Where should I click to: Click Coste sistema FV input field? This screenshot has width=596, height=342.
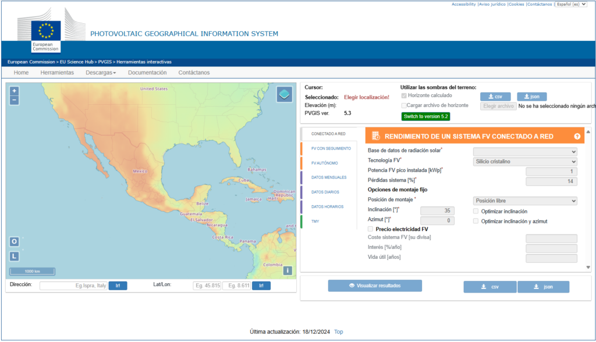(552, 238)
